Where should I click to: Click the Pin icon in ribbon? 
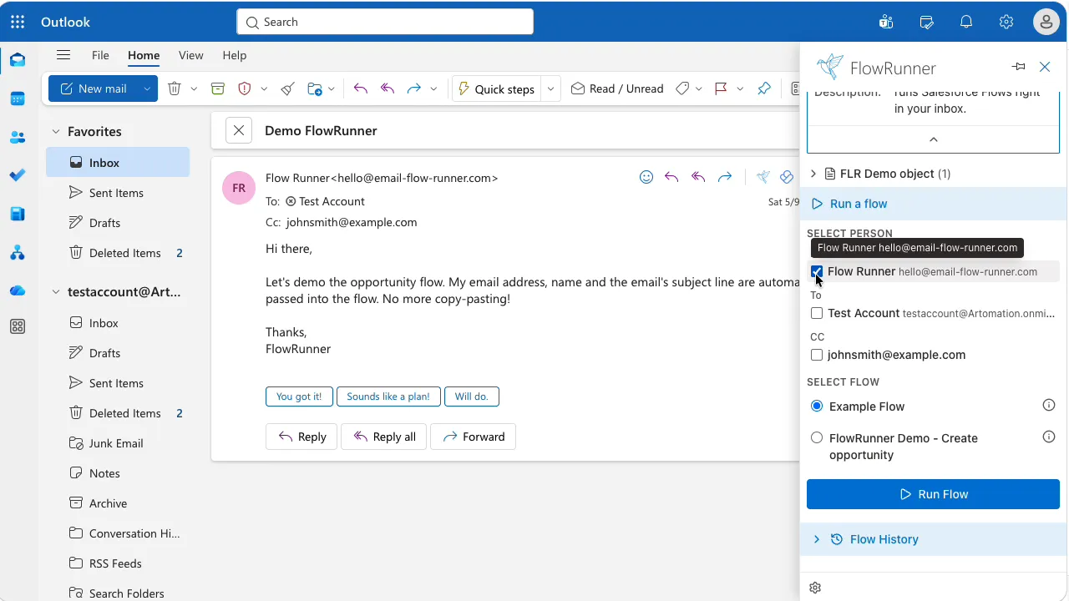tap(764, 88)
